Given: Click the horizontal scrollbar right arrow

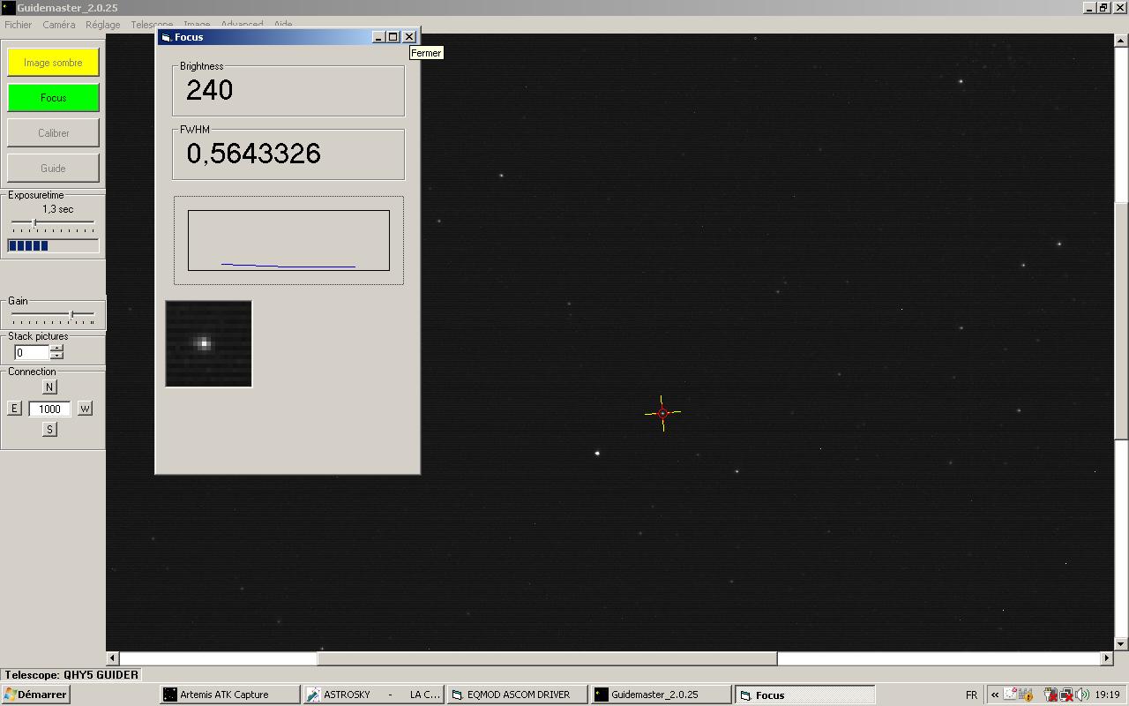Looking at the screenshot, I should click(x=1107, y=658).
